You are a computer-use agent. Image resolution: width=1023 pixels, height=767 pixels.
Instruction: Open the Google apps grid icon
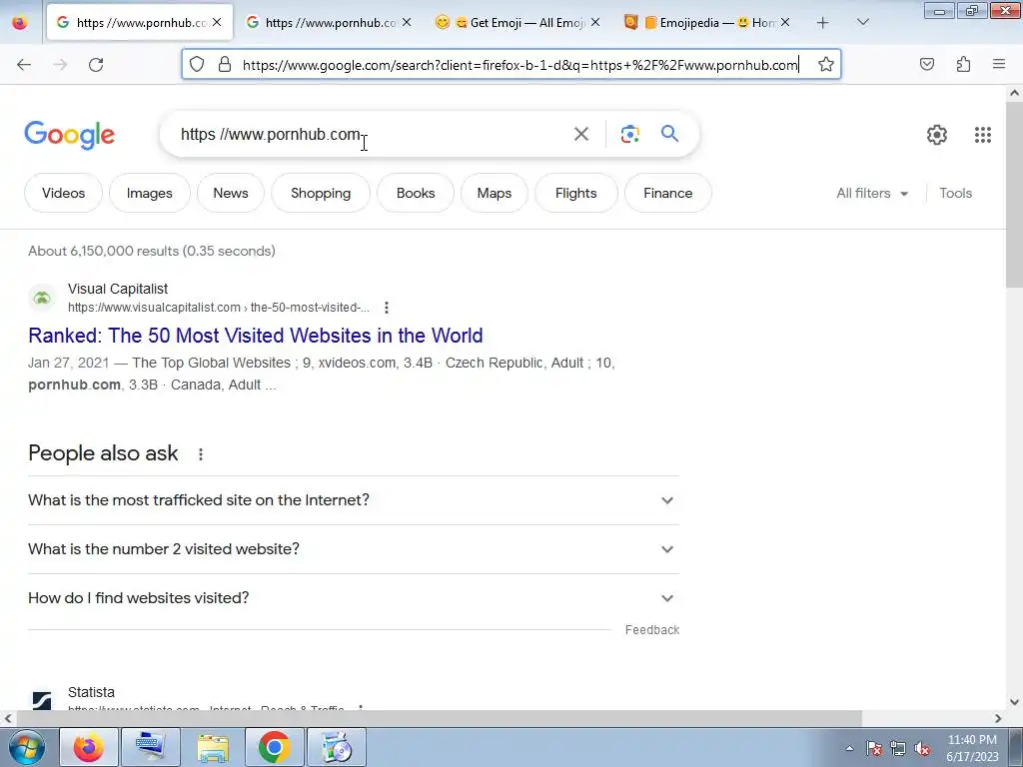pos(983,135)
